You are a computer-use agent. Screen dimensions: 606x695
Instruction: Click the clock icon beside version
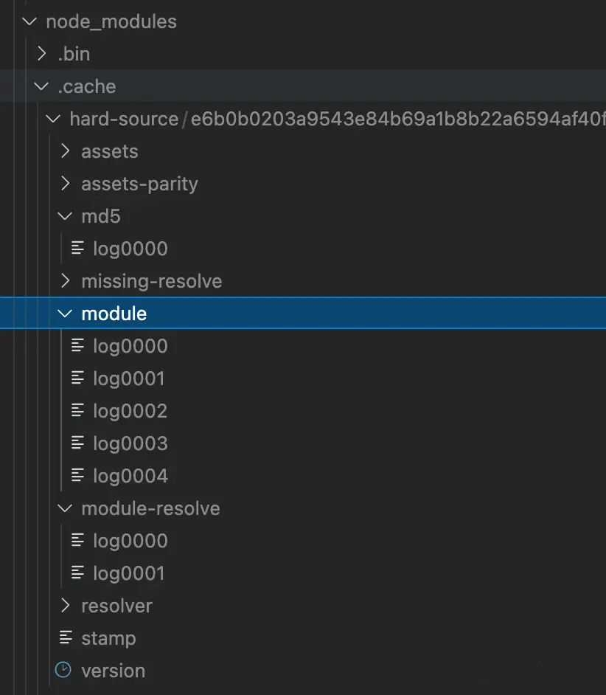tap(63, 670)
